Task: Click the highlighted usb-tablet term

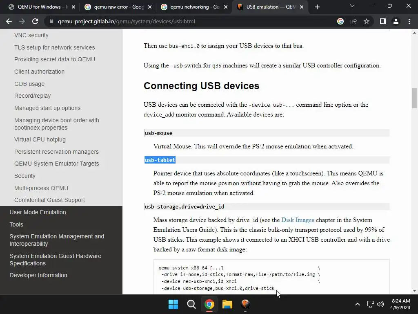Action: coord(160,160)
